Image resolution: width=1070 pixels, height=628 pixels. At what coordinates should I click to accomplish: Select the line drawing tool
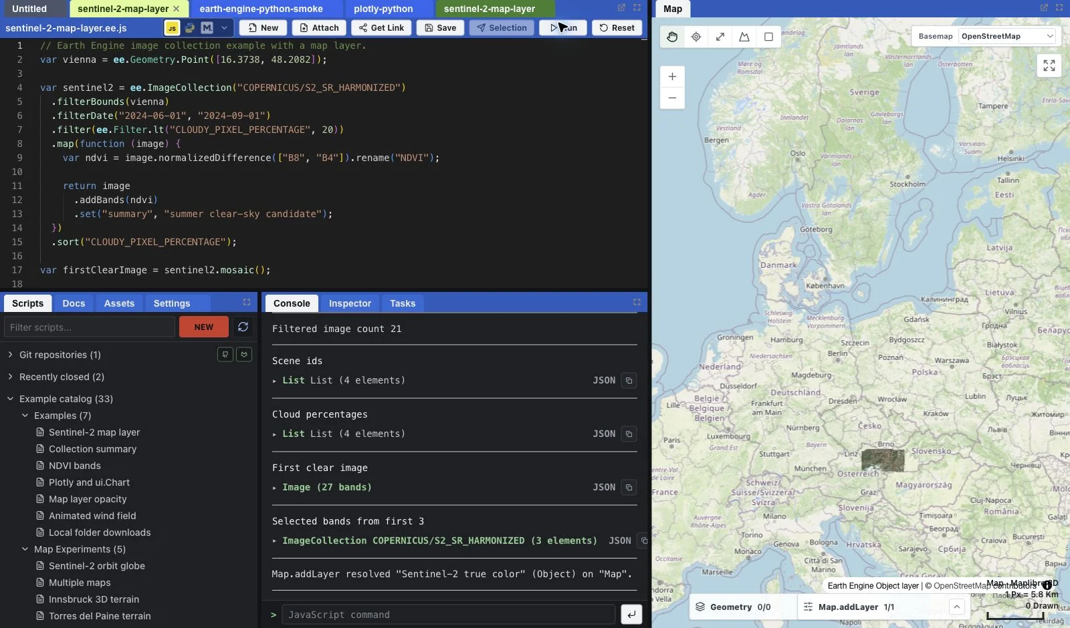coord(720,37)
